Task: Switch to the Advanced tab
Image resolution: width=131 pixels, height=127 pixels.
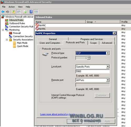Action: pyautogui.click(x=107, y=43)
